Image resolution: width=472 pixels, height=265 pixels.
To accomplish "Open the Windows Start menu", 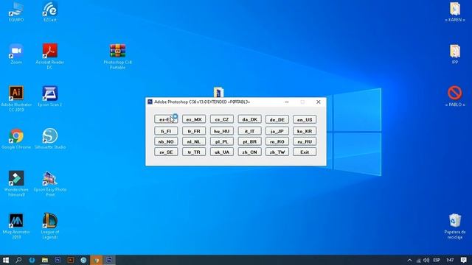I will pos(6,260).
